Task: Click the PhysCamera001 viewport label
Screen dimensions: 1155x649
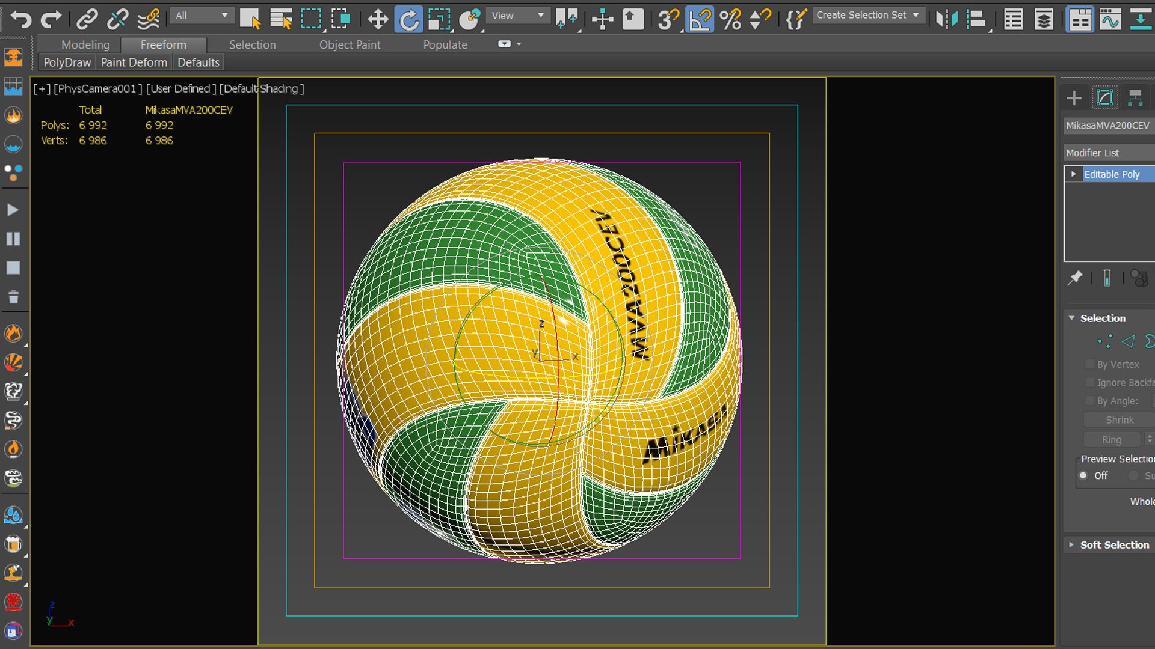Action: point(97,88)
